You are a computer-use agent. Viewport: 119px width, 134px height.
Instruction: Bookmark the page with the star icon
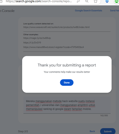pyautogui.click(x=95, y=1)
